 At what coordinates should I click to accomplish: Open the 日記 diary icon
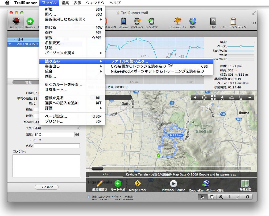click(213, 21)
